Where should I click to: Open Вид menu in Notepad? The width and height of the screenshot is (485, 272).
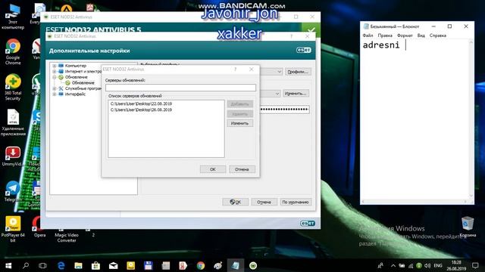coord(421,36)
